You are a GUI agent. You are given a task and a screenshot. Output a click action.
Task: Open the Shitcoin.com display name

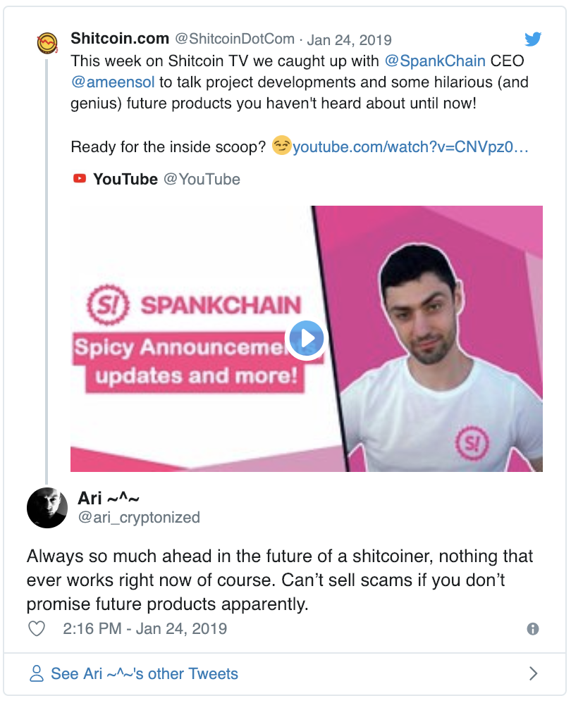coord(120,38)
